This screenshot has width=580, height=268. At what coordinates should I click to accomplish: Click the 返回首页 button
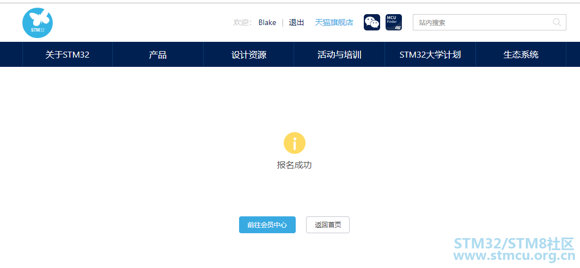pyautogui.click(x=328, y=225)
